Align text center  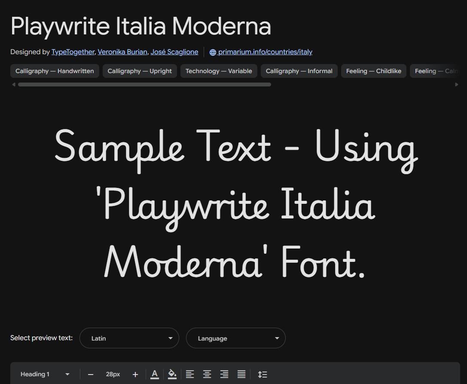pyautogui.click(x=207, y=375)
